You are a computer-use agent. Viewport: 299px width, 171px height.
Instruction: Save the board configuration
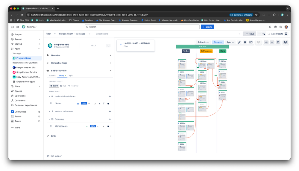[250, 34]
